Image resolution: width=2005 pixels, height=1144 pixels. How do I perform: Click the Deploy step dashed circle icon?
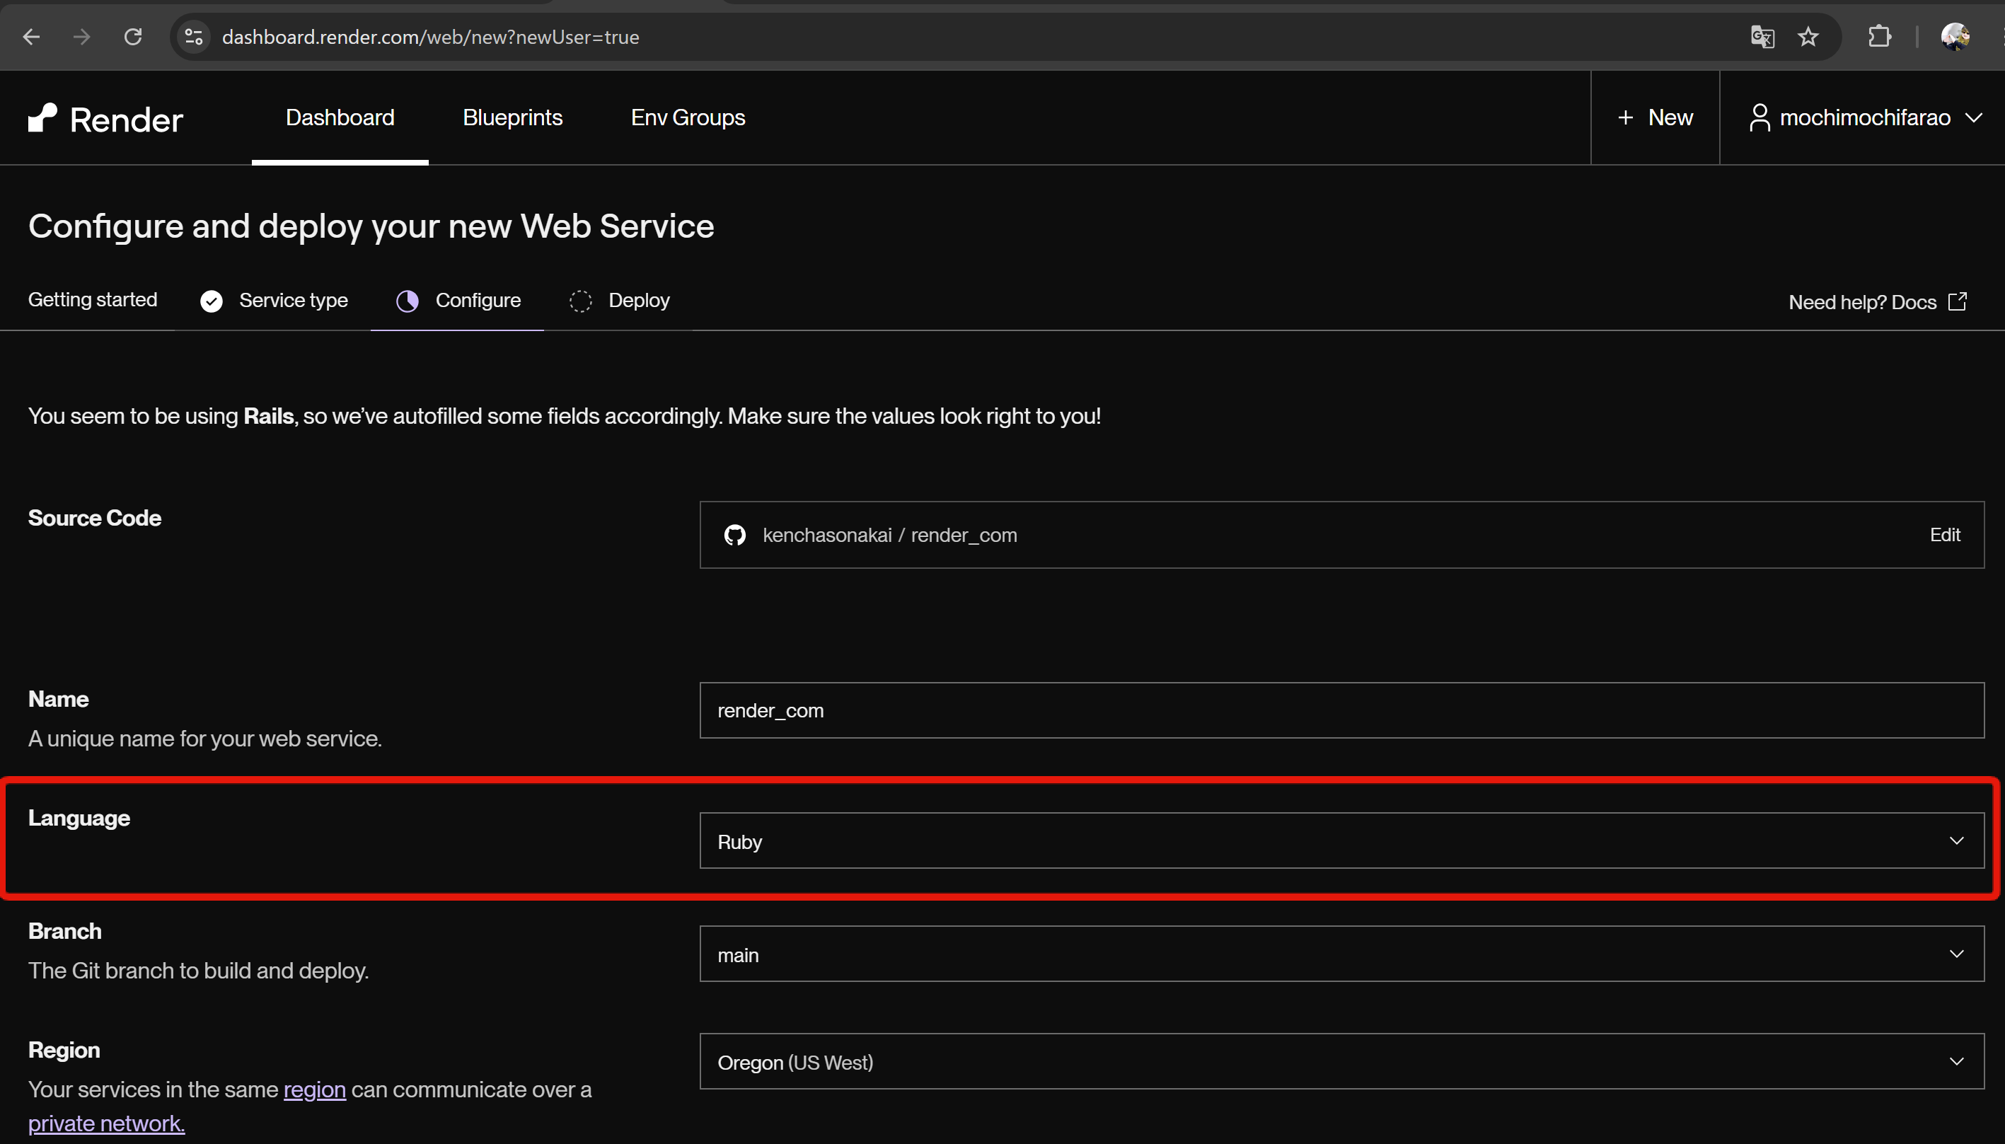click(x=581, y=301)
